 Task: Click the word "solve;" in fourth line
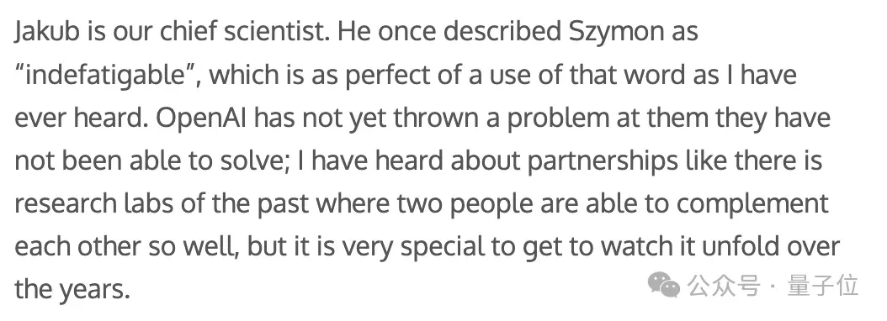click(x=253, y=161)
